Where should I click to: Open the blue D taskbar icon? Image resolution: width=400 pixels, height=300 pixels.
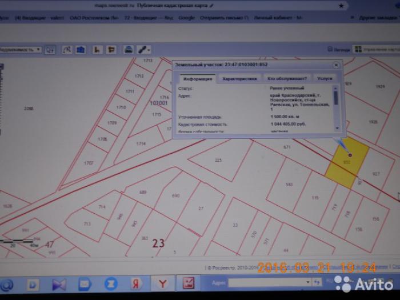point(33,285)
